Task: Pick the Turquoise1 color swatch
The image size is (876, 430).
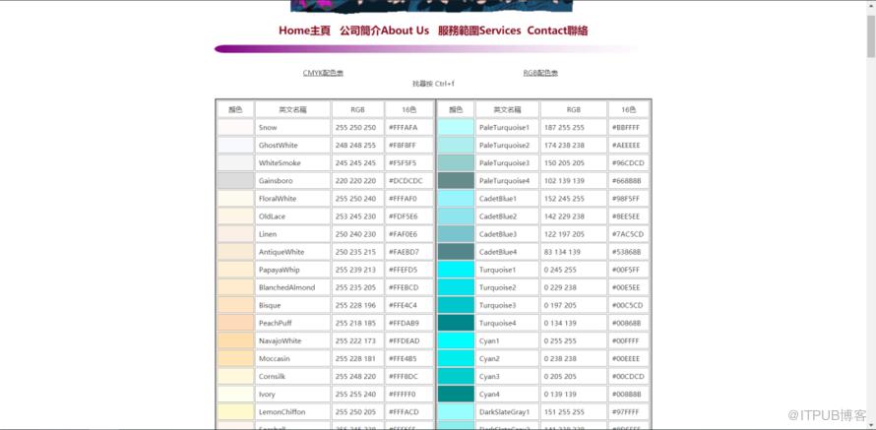Action: (456, 270)
